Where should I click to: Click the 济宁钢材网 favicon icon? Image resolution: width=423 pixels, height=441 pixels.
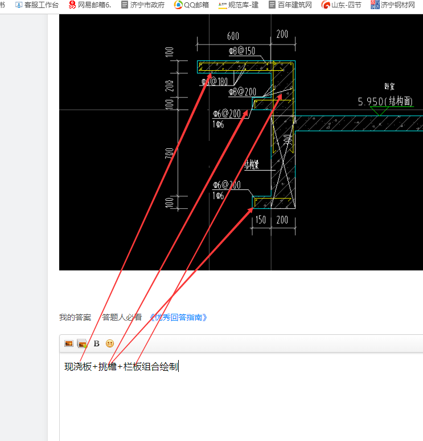375,5
